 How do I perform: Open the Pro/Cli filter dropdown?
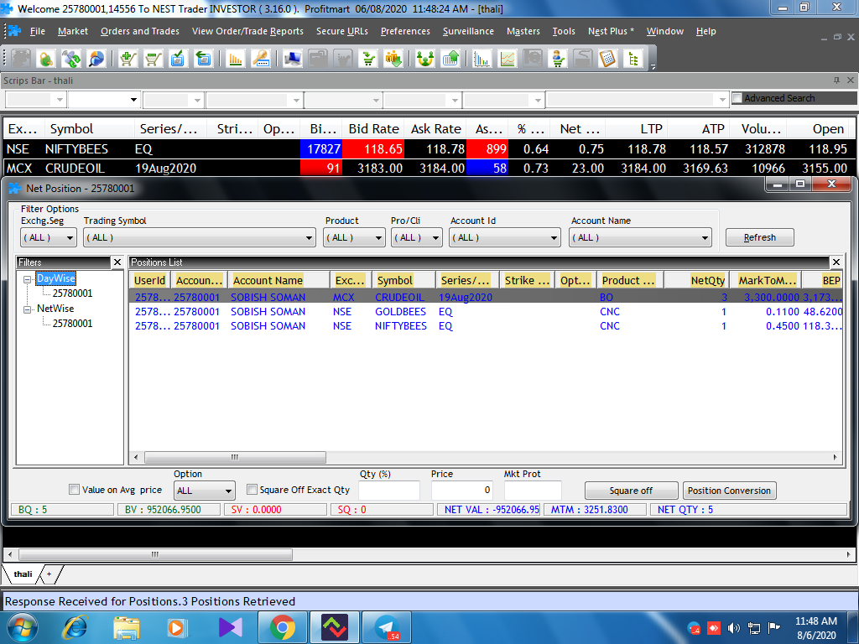(x=416, y=237)
